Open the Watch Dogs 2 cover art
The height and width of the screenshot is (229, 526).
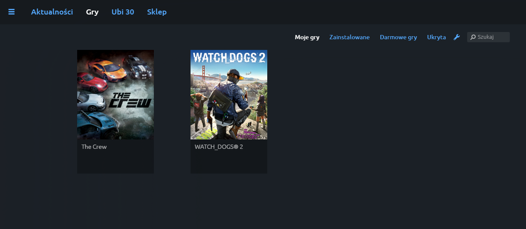(x=229, y=95)
